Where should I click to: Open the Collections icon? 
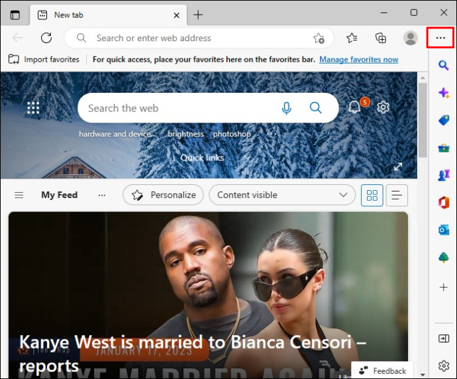tap(381, 38)
